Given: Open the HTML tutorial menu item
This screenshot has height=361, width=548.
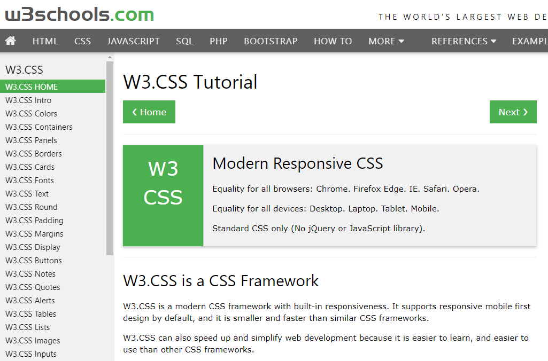Looking at the screenshot, I should pos(45,41).
